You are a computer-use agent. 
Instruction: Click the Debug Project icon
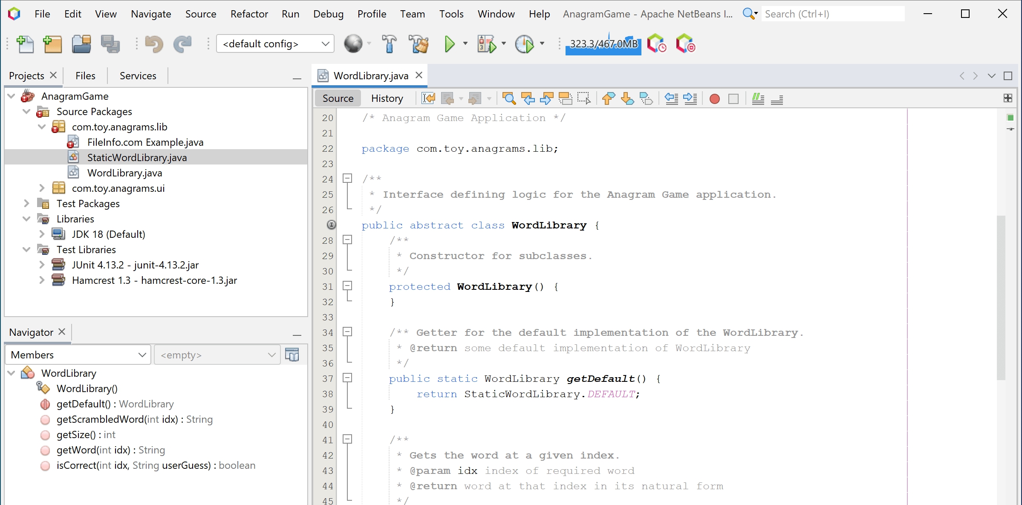[487, 44]
